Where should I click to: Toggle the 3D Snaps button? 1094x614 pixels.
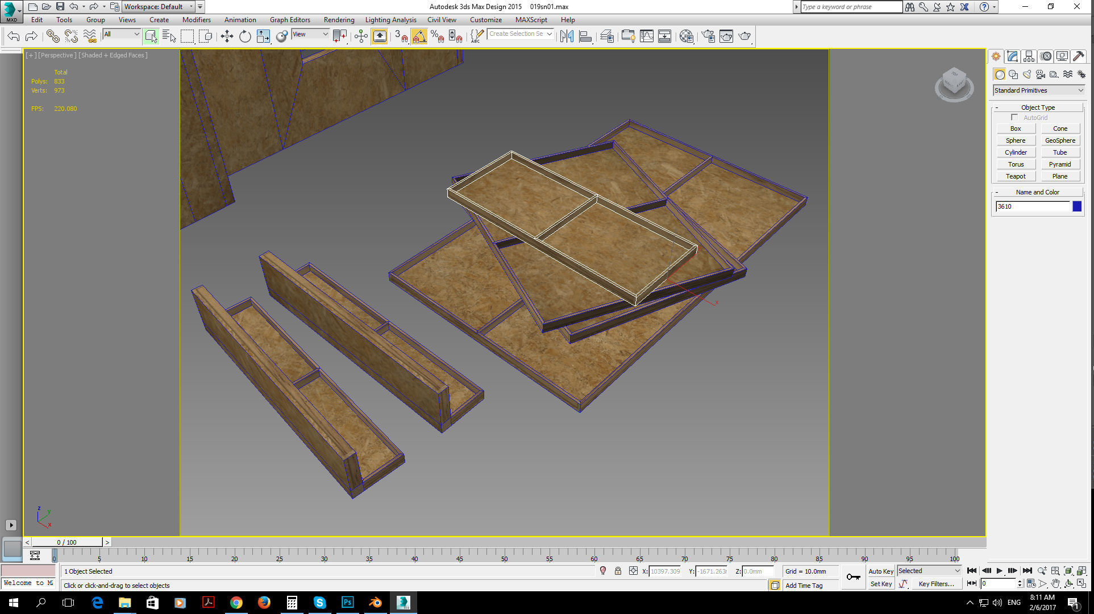coord(401,36)
